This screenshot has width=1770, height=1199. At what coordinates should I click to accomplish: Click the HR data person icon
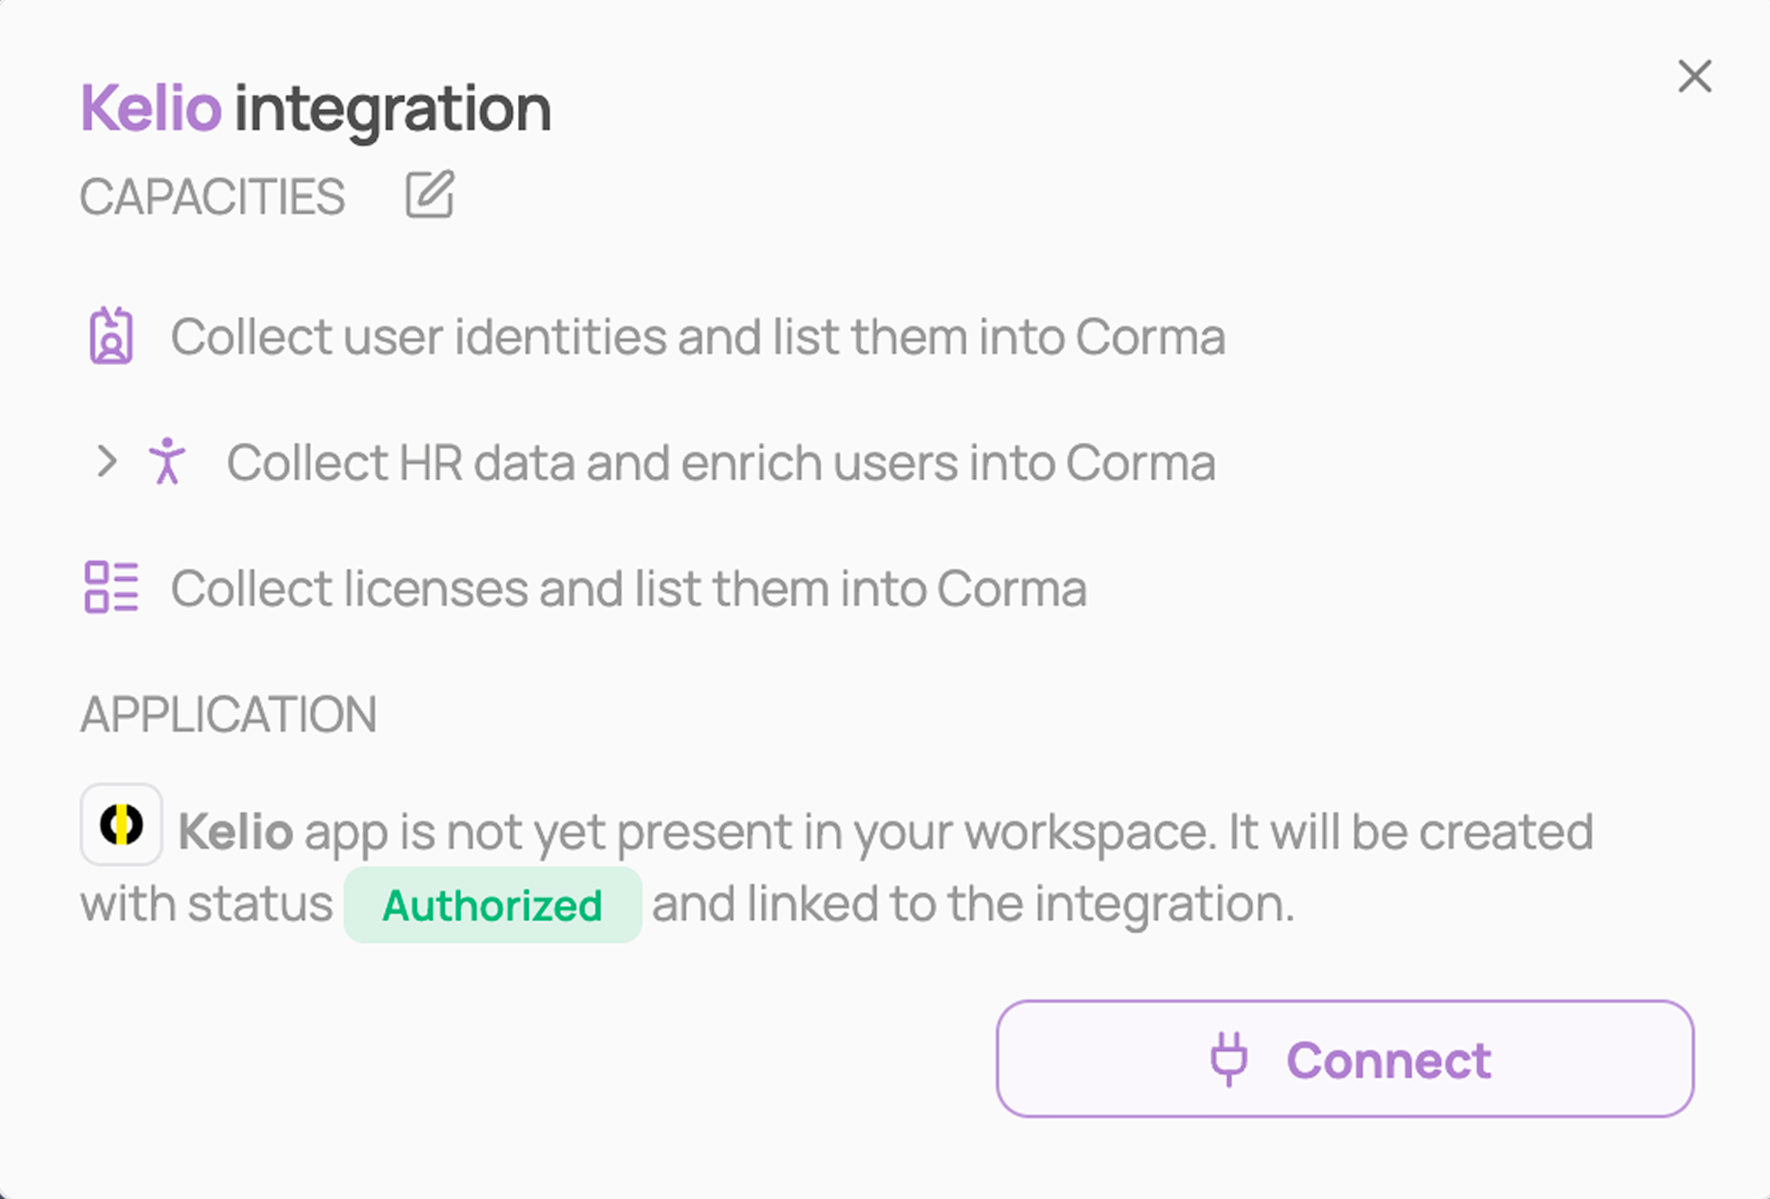[167, 462]
